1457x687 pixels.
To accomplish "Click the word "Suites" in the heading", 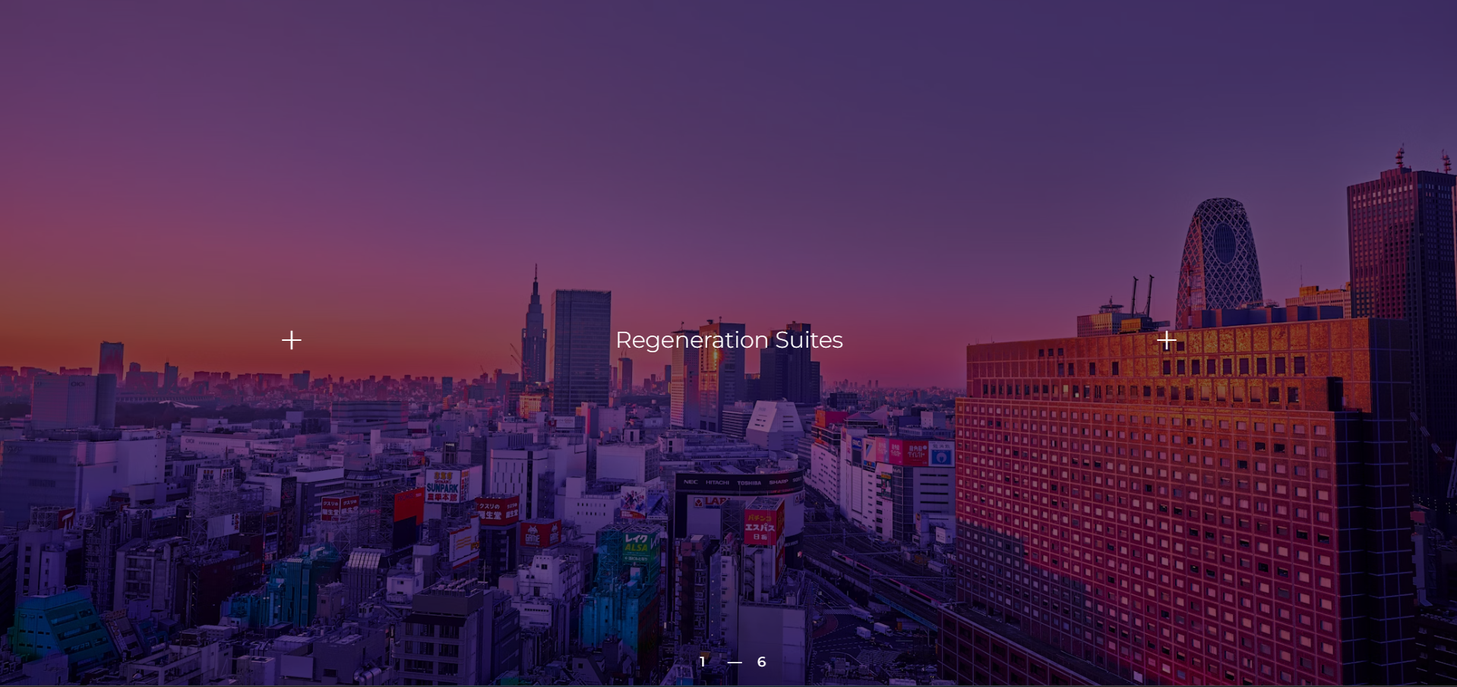I will [x=808, y=340].
